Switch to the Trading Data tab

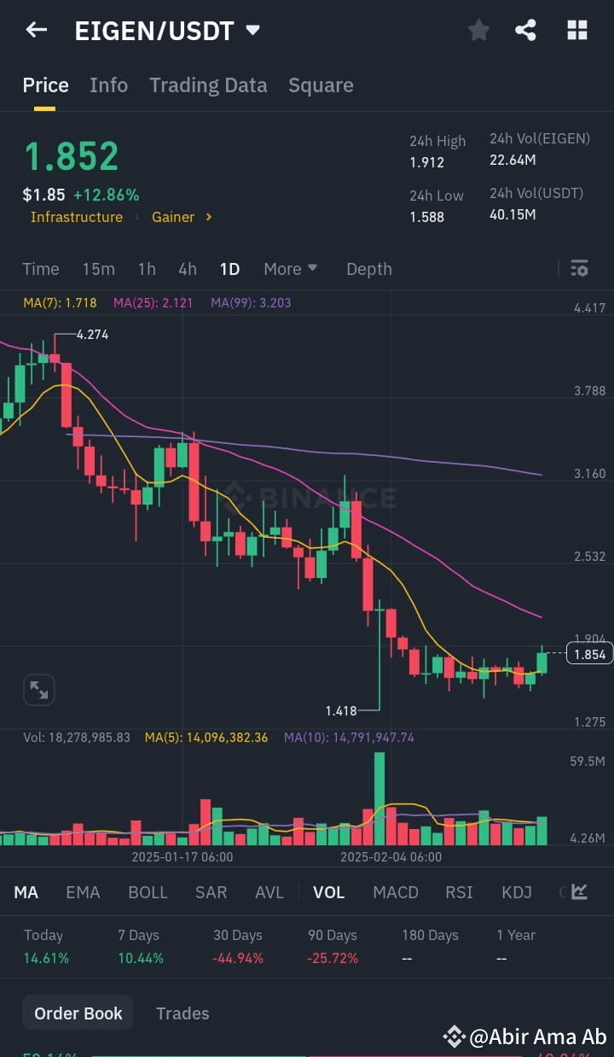(208, 85)
